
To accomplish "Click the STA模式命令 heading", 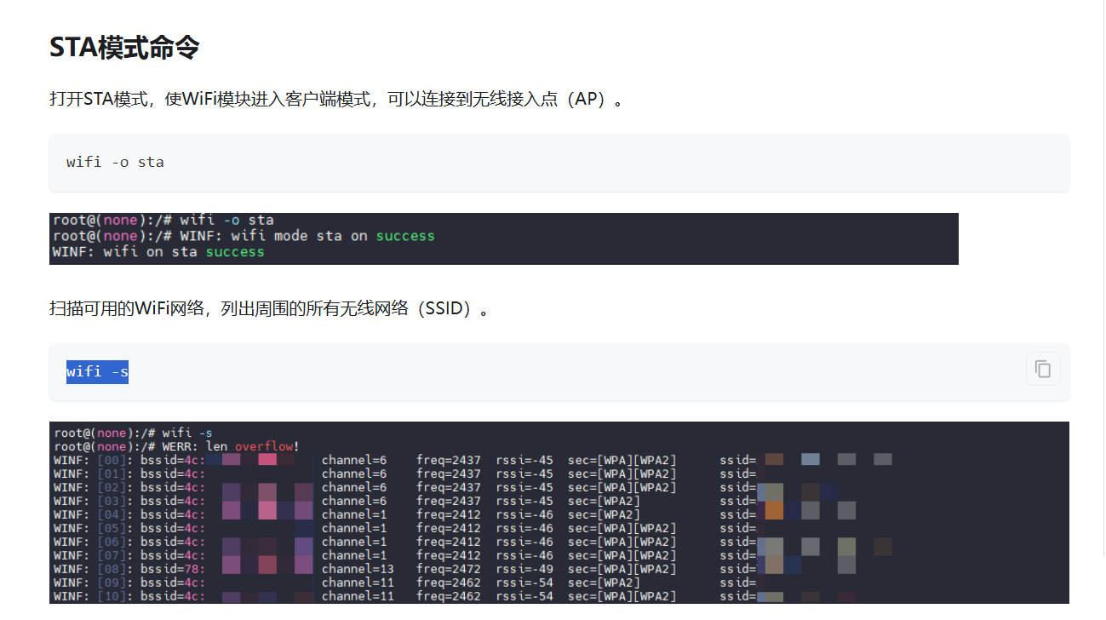I will click(124, 47).
